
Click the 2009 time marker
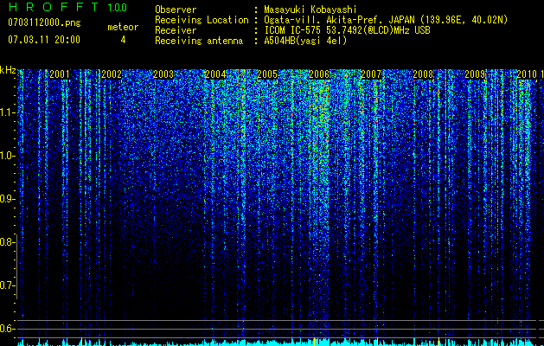click(x=475, y=74)
